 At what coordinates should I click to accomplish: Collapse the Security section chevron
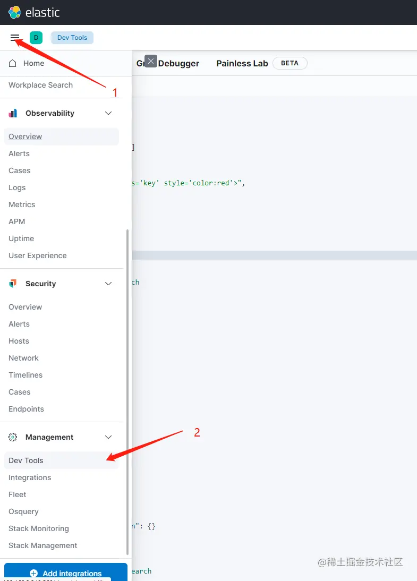click(108, 284)
